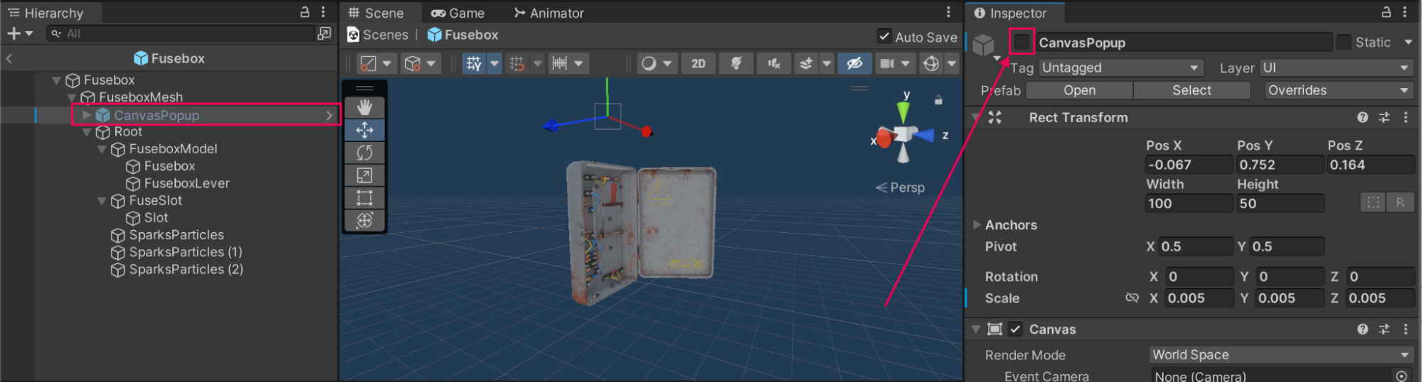The height and width of the screenshot is (382, 1422).
Task: Click the Pos X input field
Action: (x=1188, y=165)
